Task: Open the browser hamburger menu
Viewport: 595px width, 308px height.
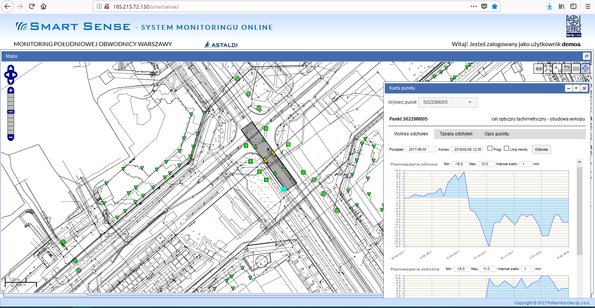Action: click(x=588, y=6)
